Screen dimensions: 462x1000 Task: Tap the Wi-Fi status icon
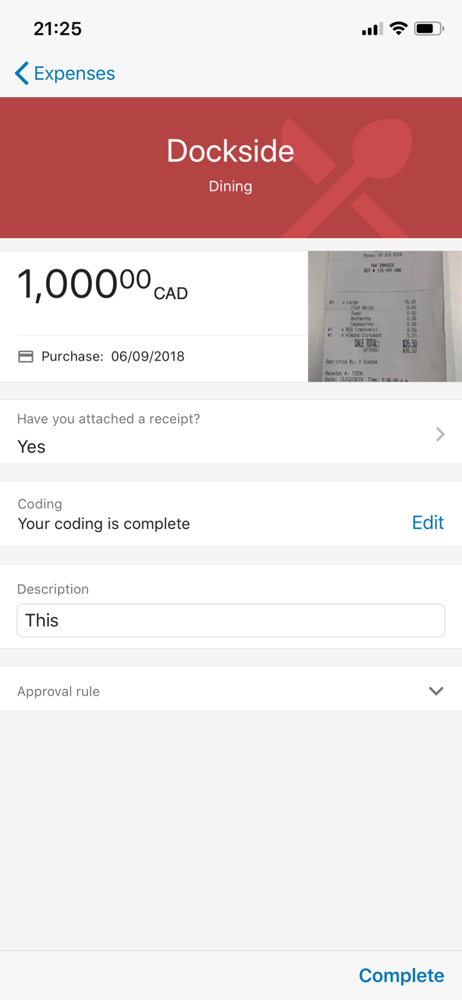click(398, 29)
